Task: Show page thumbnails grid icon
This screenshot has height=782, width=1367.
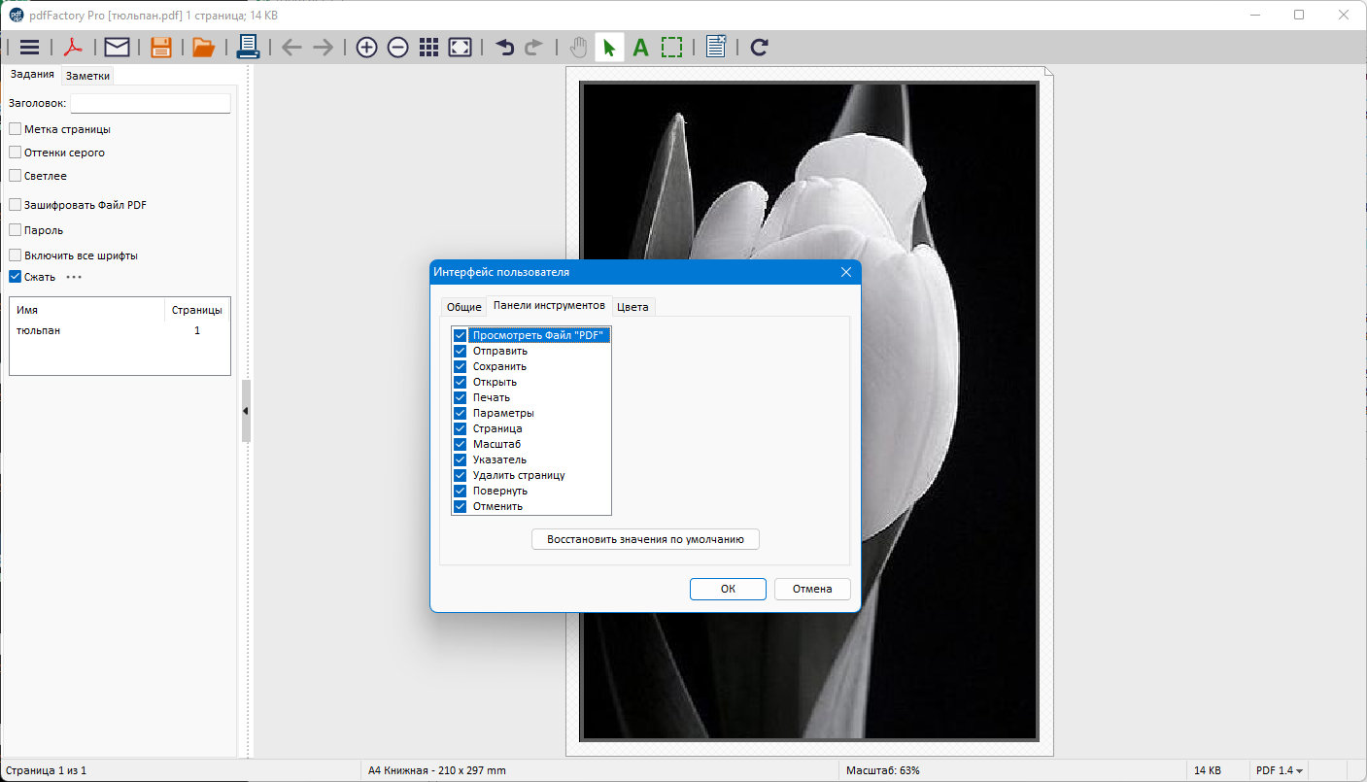Action: (x=428, y=47)
